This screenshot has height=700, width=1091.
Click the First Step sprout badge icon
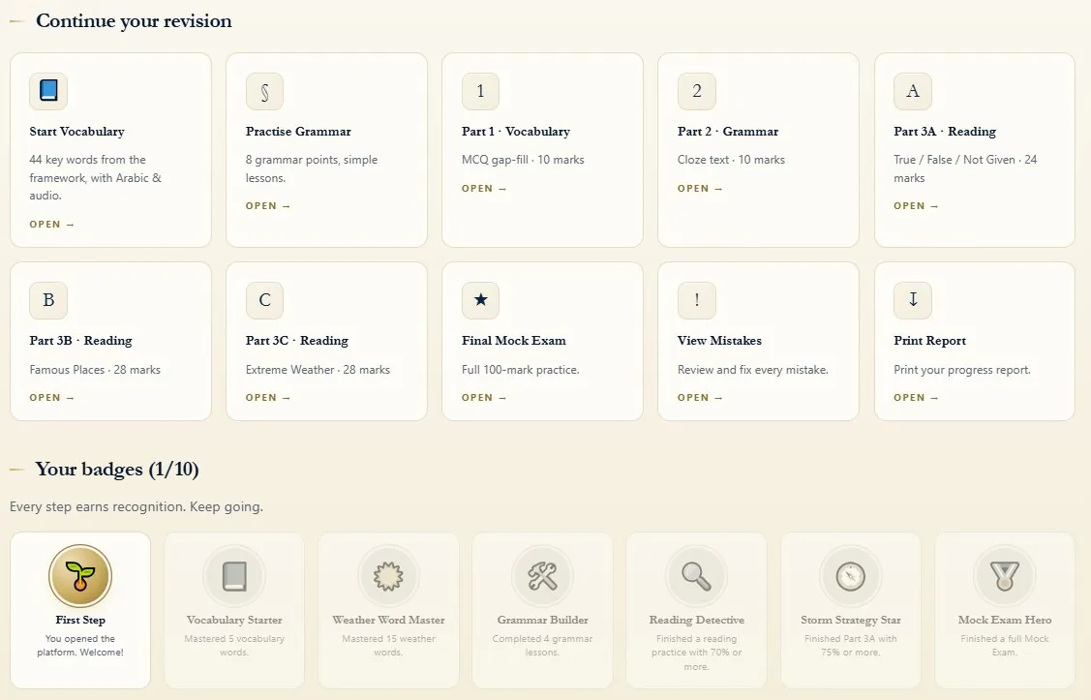pyautogui.click(x=80, y=576)
